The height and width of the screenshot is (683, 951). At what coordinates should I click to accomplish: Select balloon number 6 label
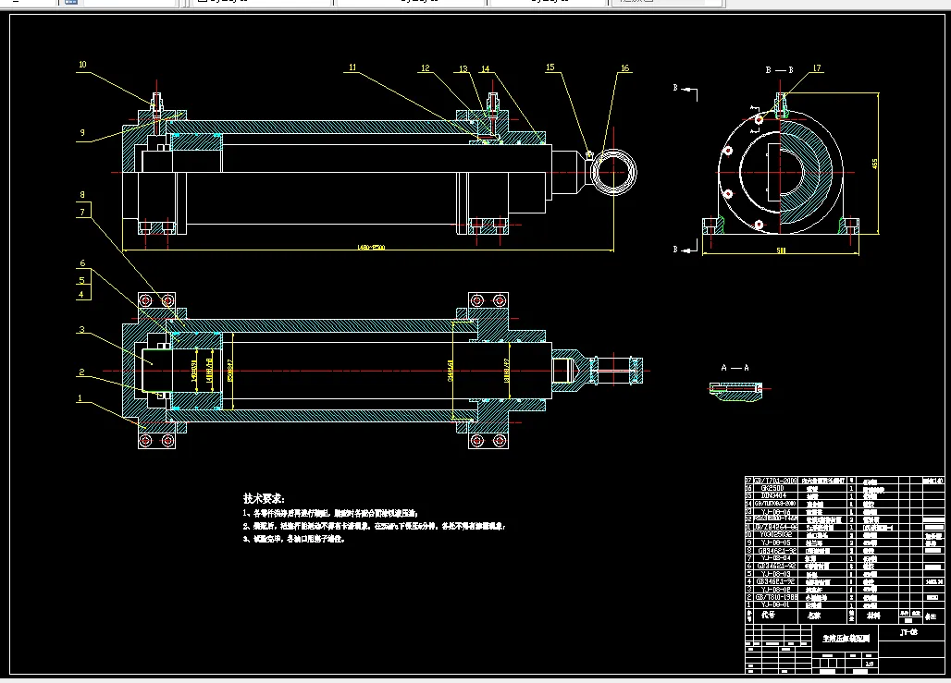[82, 263]
